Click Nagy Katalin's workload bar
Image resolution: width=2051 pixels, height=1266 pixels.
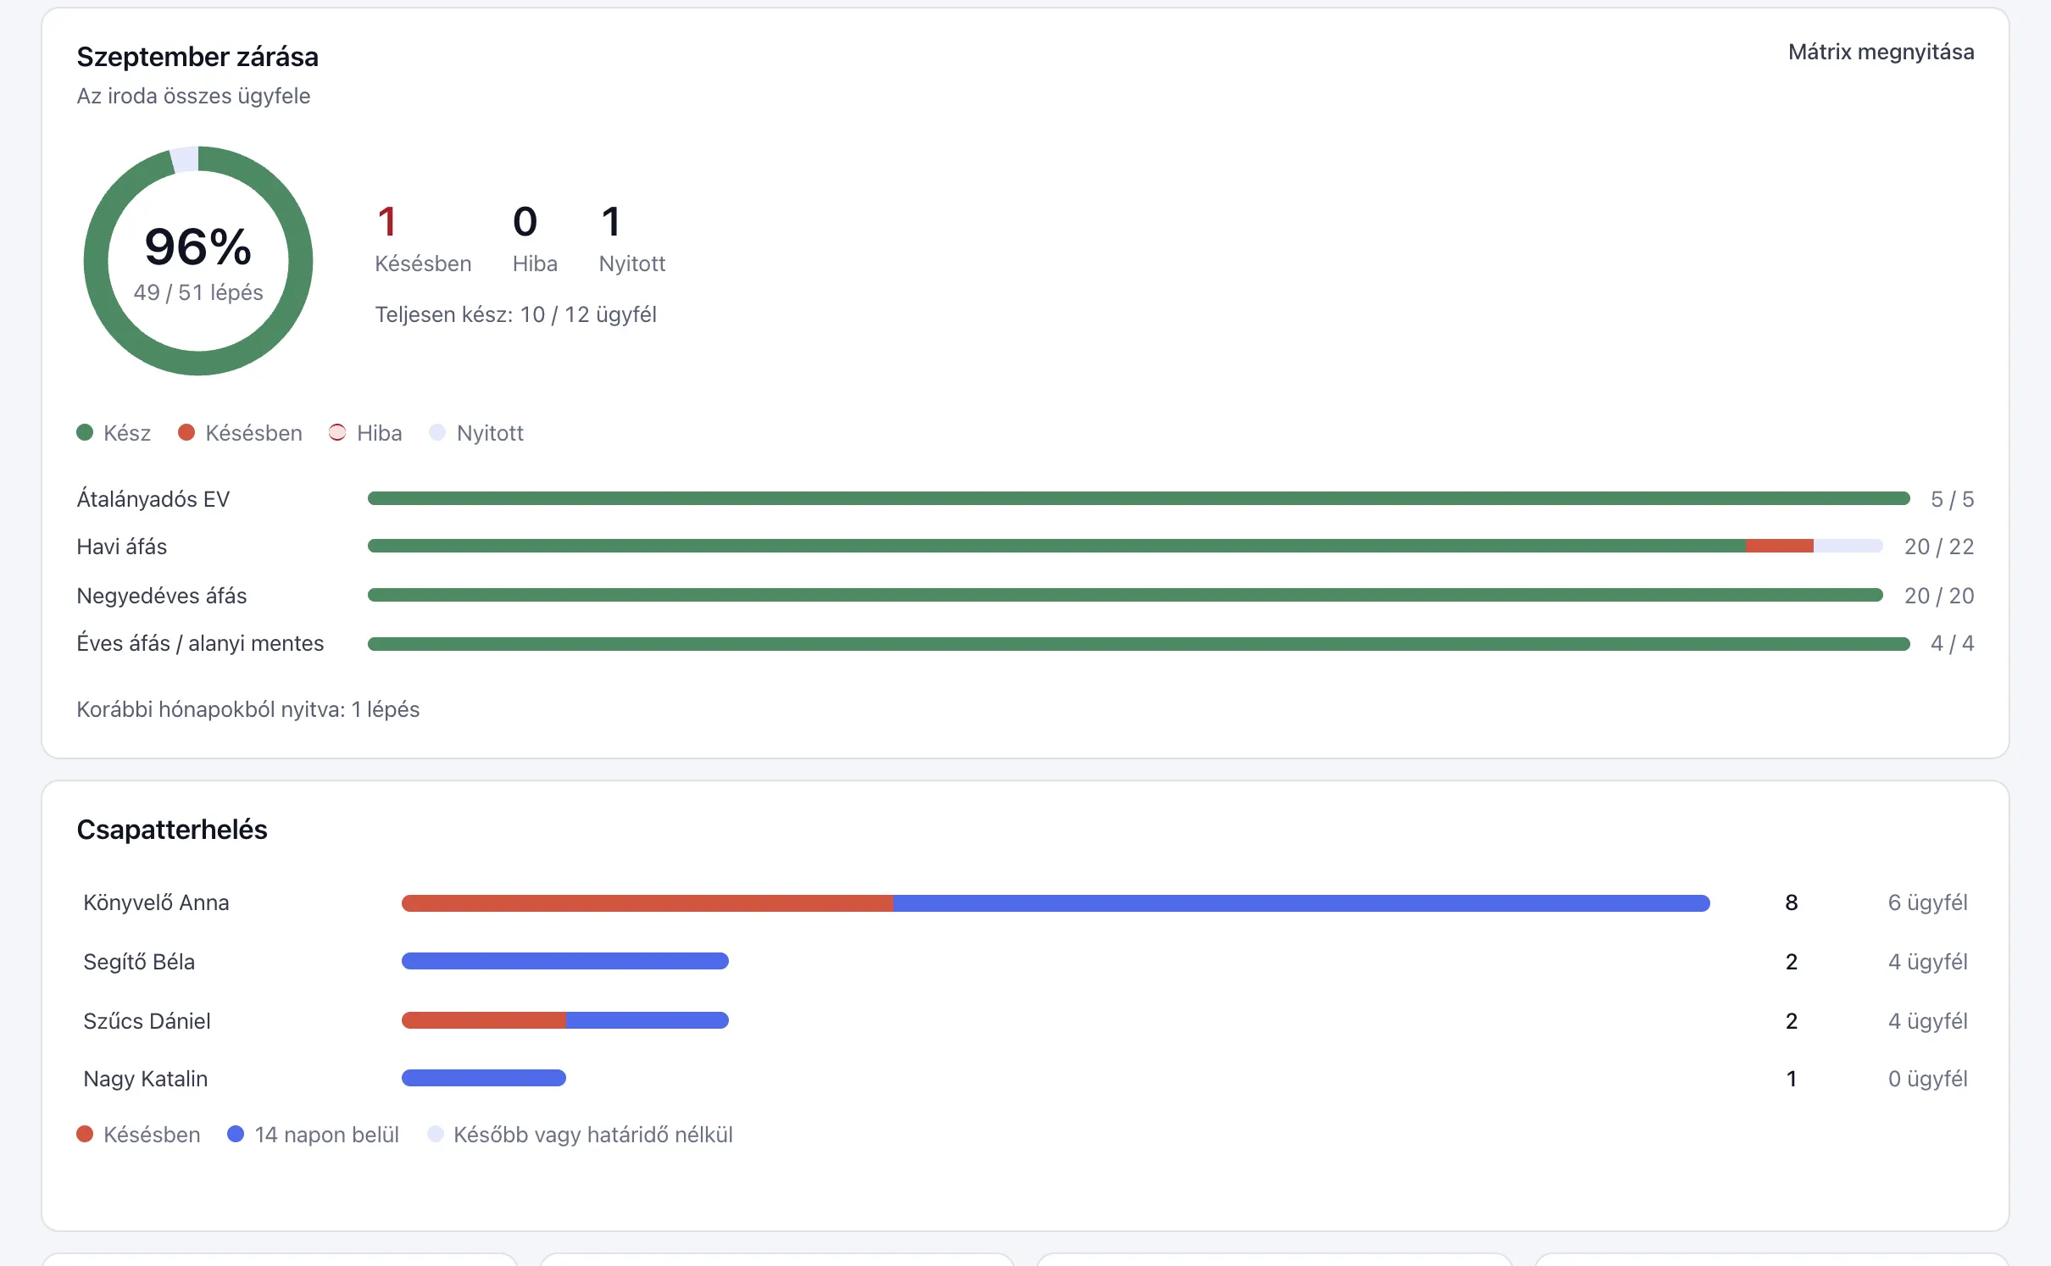[484, 1078]
